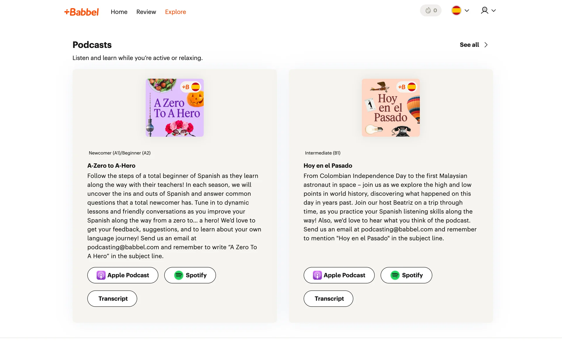Image resolution: width=562 pixels, height=351 pixels.
Task: Open the Hoy en el Pasado cover art
Action: point(391,108)
